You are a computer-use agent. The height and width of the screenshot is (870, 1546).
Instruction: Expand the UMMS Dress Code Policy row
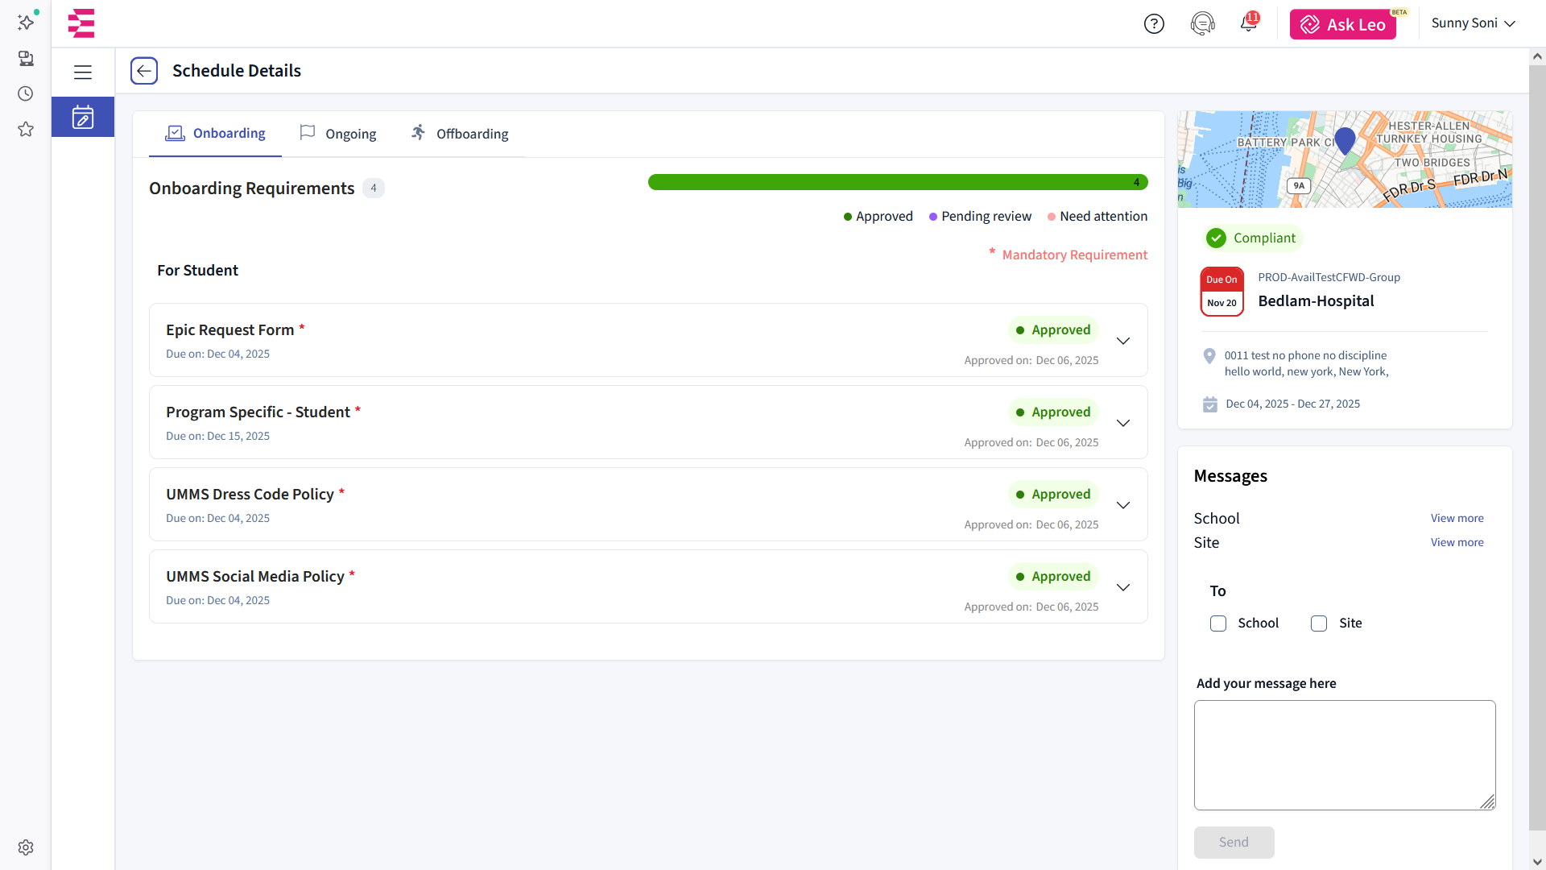(x=1123, y=505)
